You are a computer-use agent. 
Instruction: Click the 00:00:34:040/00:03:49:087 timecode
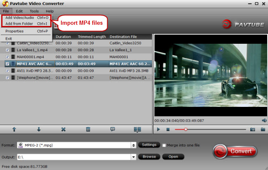(x=179, y=120)
